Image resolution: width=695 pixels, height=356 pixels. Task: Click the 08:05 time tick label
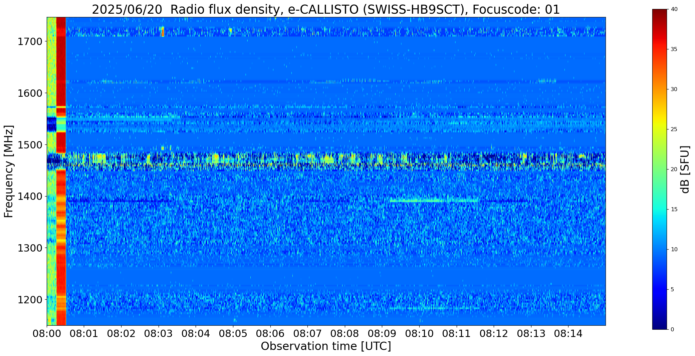[233, 334]
